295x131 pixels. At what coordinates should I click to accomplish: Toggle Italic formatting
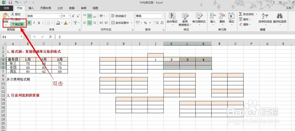coord(34,23)
